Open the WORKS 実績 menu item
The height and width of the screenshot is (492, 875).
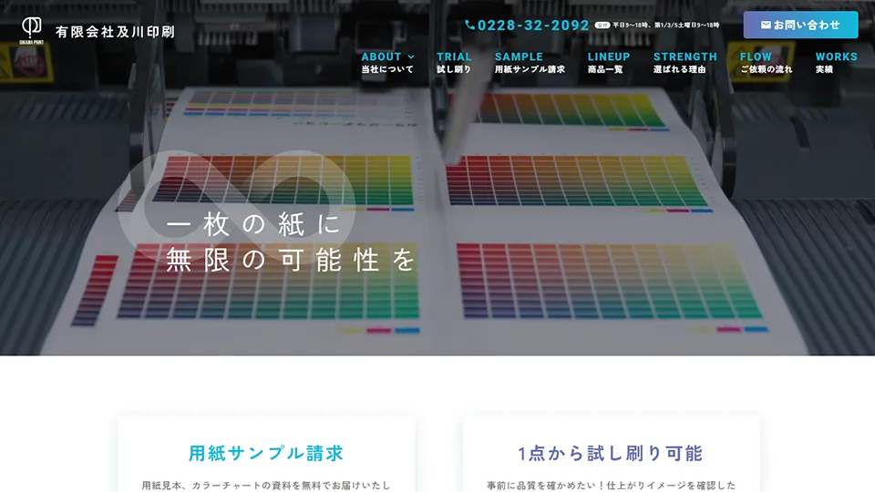click(836, 62)
